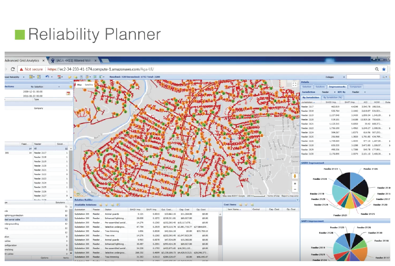
Task: Open the KPI By Feeder dropdown
Action: click(x=365, y=92)
